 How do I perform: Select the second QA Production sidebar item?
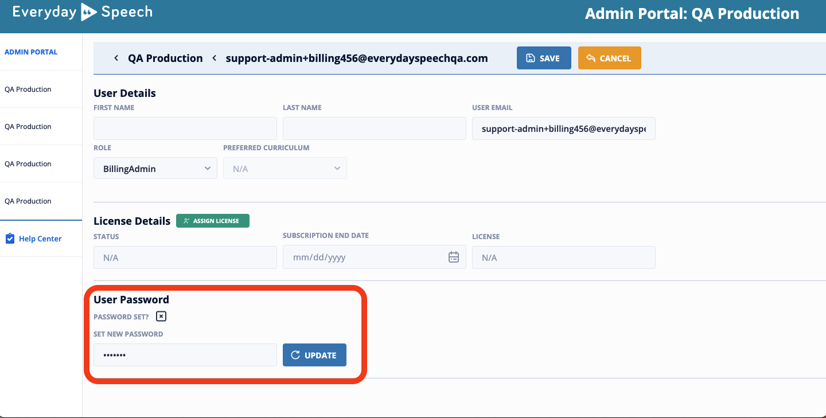[28, 126]
